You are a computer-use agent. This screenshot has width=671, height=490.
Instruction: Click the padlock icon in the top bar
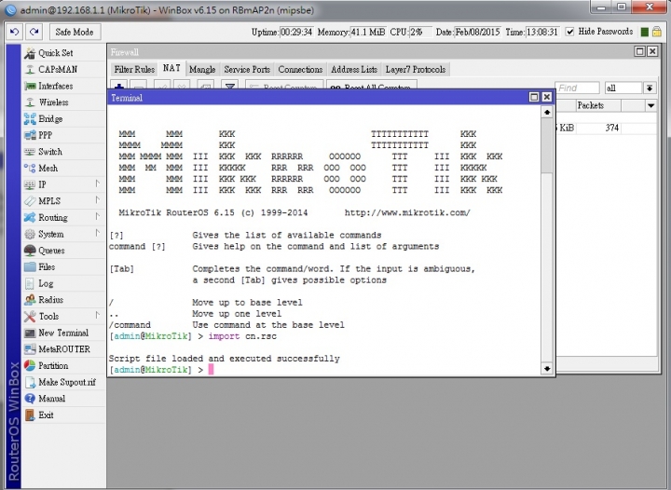point(656,32)
